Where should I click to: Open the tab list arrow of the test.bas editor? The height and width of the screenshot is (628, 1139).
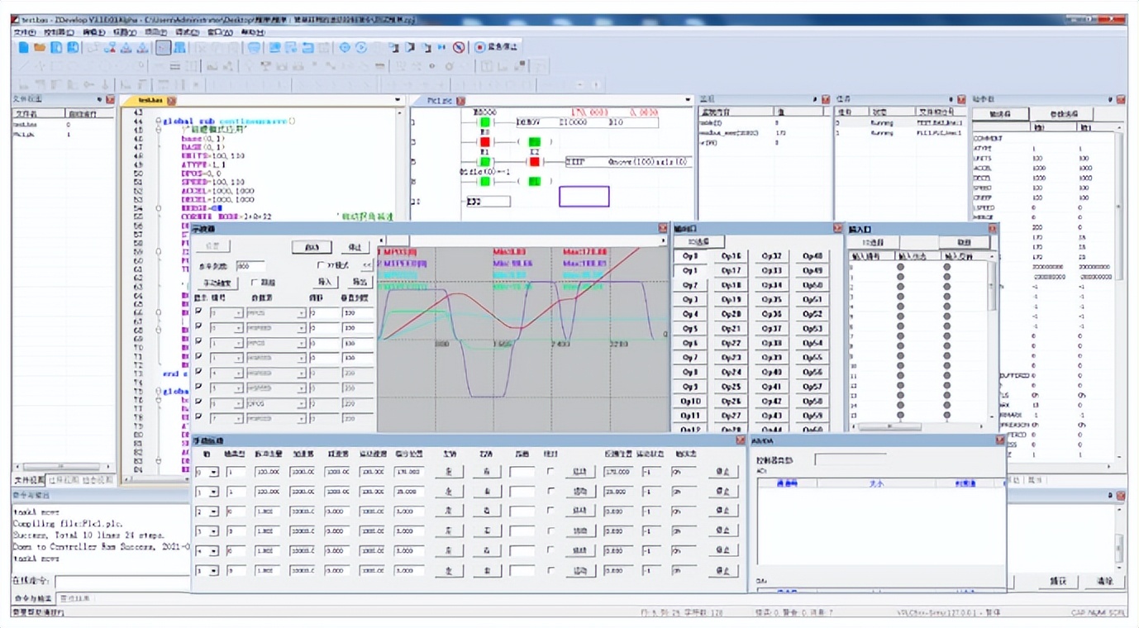pos(398,101)
